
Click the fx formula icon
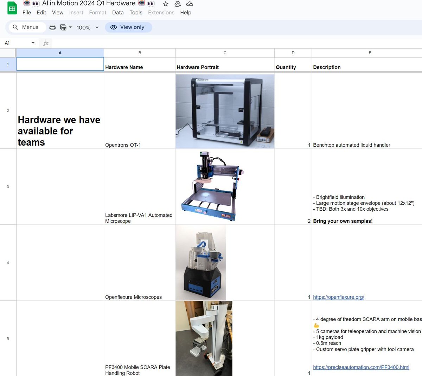point(46,43)
